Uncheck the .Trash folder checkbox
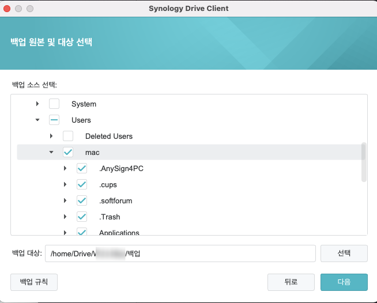The width and height of the screenshot is (377, 303). pos(82,217)
